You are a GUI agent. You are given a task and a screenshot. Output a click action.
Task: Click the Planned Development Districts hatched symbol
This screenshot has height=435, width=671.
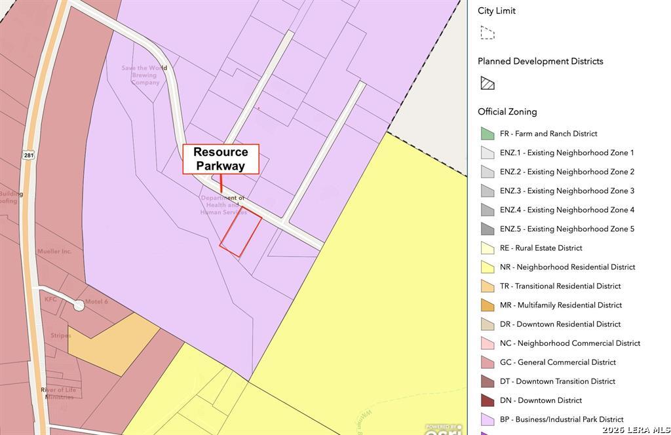tap(487, 83)
